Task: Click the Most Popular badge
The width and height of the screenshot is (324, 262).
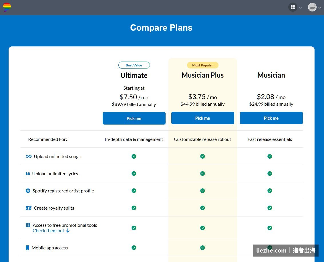Action: (x=202, y=65)
